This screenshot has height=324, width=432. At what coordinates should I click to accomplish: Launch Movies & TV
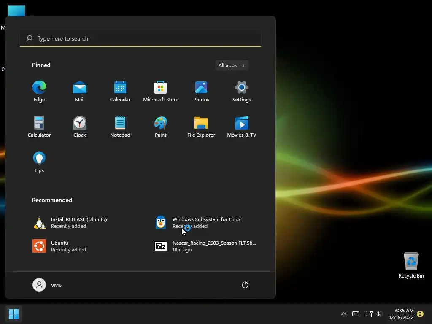[x=242, y=127]
